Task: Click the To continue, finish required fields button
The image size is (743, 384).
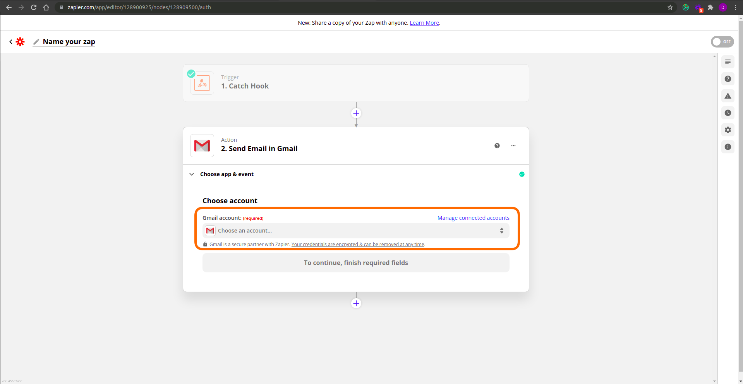Action: pos(356,263)
